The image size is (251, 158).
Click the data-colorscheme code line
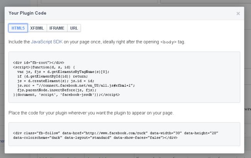[95, 138]
